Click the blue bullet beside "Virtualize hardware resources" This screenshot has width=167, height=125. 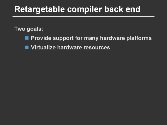point(27,47)
